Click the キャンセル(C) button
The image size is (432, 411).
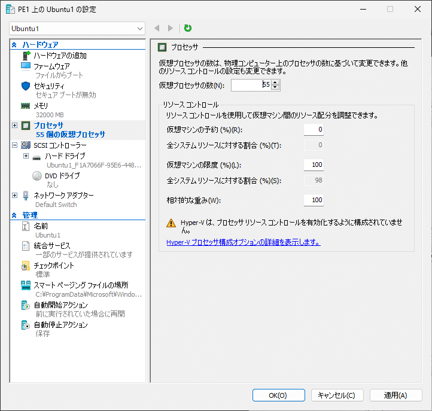(337, 395)
